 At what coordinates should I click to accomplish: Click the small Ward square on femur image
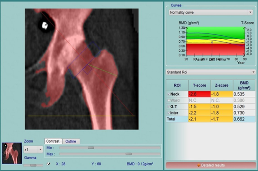(x=87, y=69)
